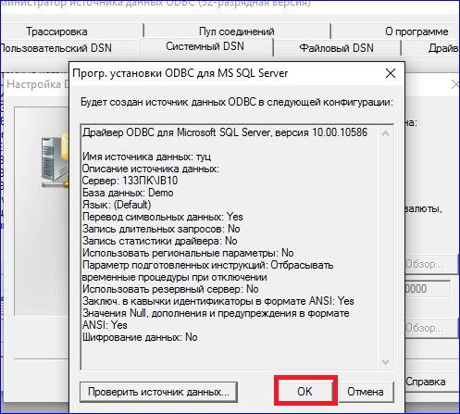This screenshot has height=414, width=460.
Task: Close the ODBC MS SQL Server setup dialog
Action: coord(391,73)
